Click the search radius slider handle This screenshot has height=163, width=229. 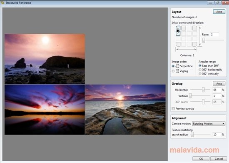(192, 135)
